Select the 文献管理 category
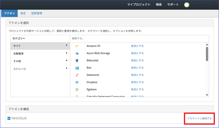Screen dimensions: 219x128 (x=40, y=54)
